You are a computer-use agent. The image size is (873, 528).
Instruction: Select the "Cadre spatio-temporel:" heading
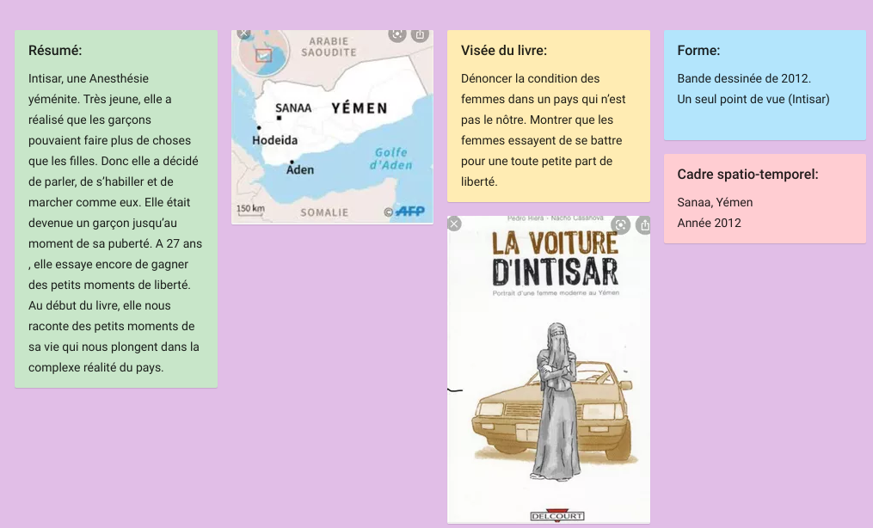[747, 175]
